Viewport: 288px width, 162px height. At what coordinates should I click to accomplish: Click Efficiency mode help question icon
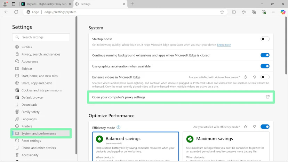click(119, 128)
